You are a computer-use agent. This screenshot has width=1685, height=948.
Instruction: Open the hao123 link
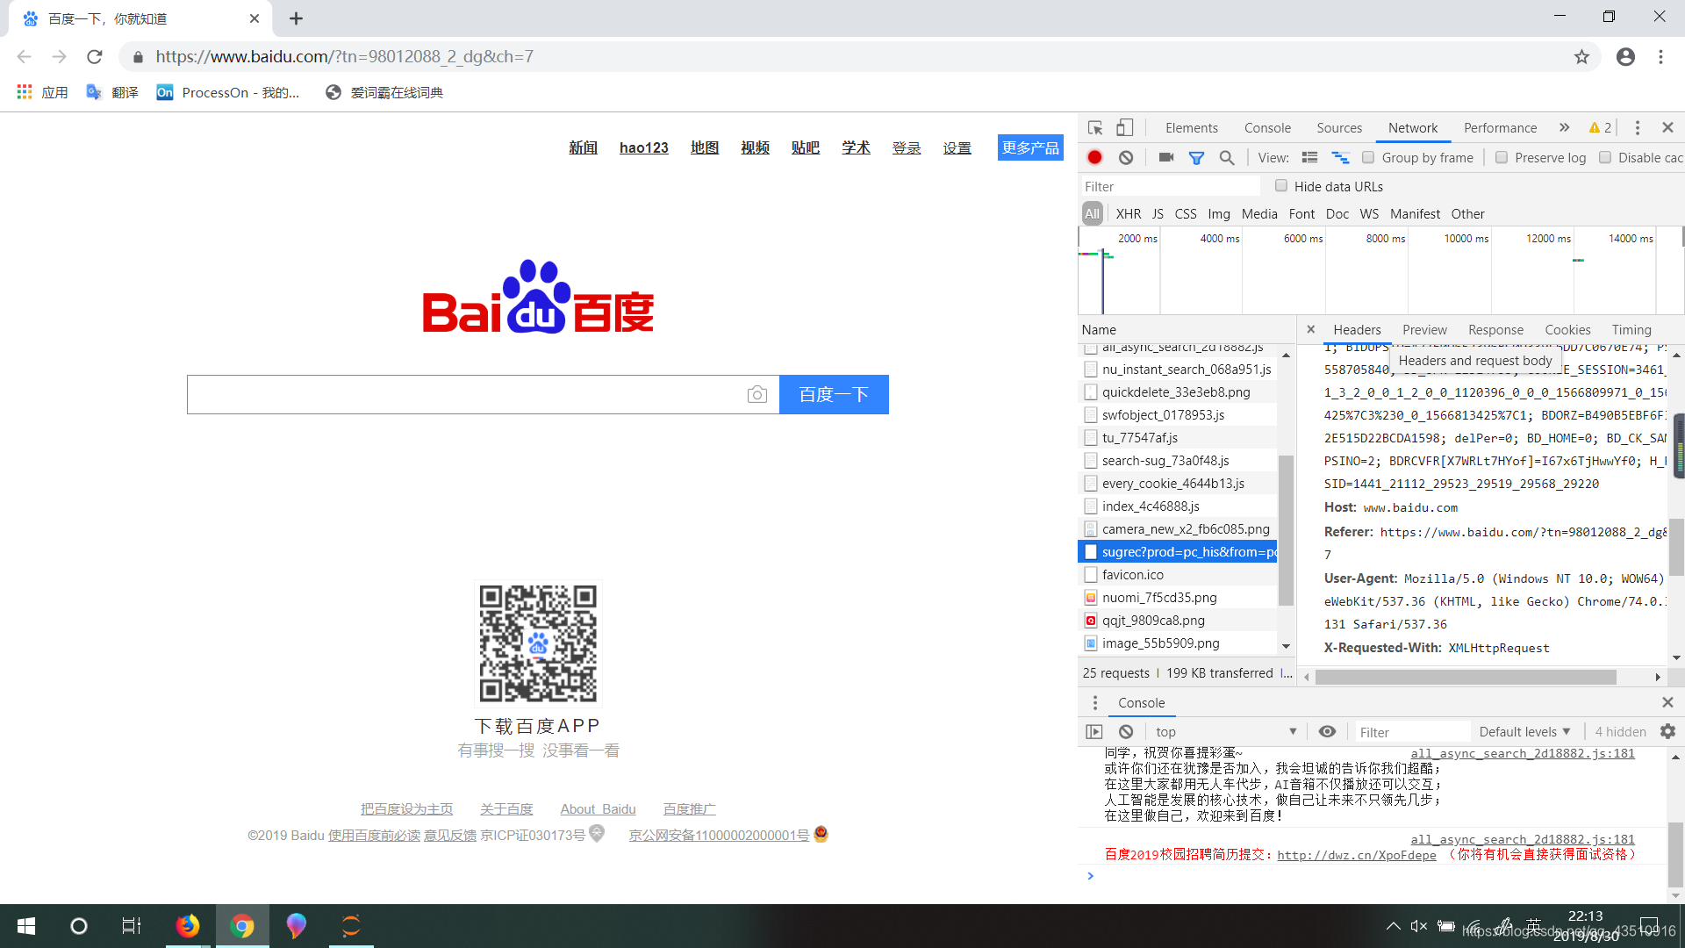(x=643, y=147)
